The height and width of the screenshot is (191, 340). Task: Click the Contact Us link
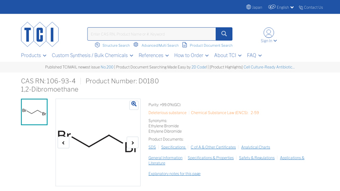coord(313,7)
